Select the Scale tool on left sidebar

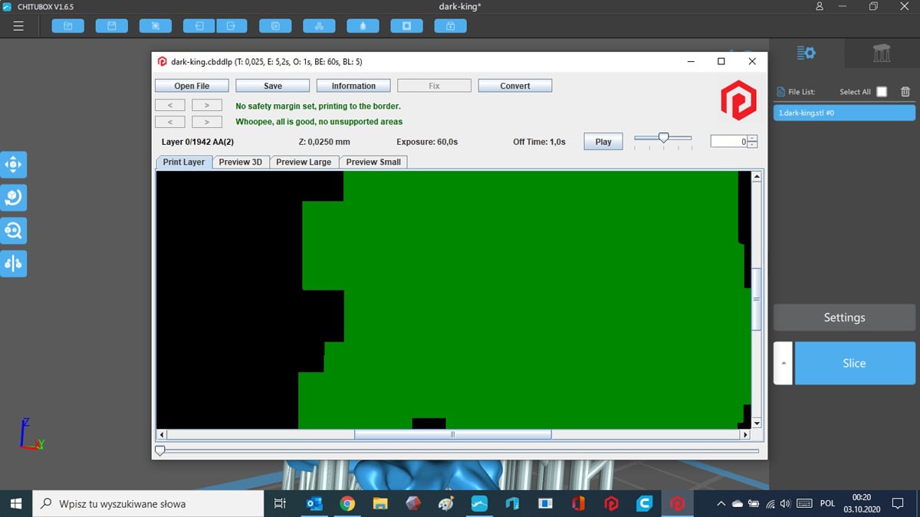coord(14,230)
